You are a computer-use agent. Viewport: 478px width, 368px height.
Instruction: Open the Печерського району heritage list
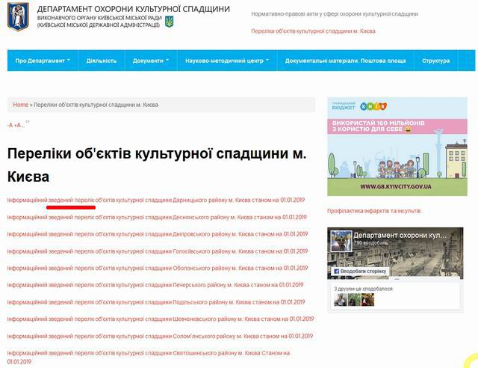(x=155, y=285)
